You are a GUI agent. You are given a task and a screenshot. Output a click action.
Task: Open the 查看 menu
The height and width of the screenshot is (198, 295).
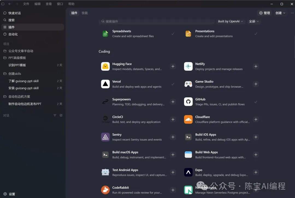tap(49, 4)
